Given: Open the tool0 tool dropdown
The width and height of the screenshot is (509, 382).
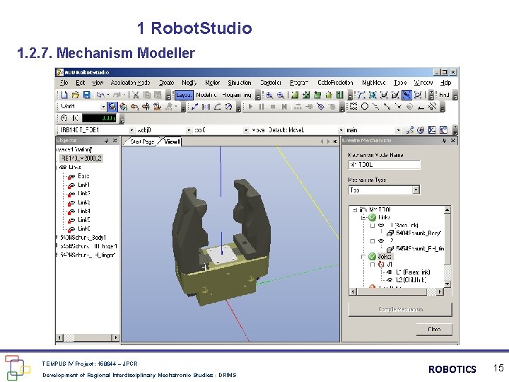Looking at the screenshot, I should (x=246, y=130).
